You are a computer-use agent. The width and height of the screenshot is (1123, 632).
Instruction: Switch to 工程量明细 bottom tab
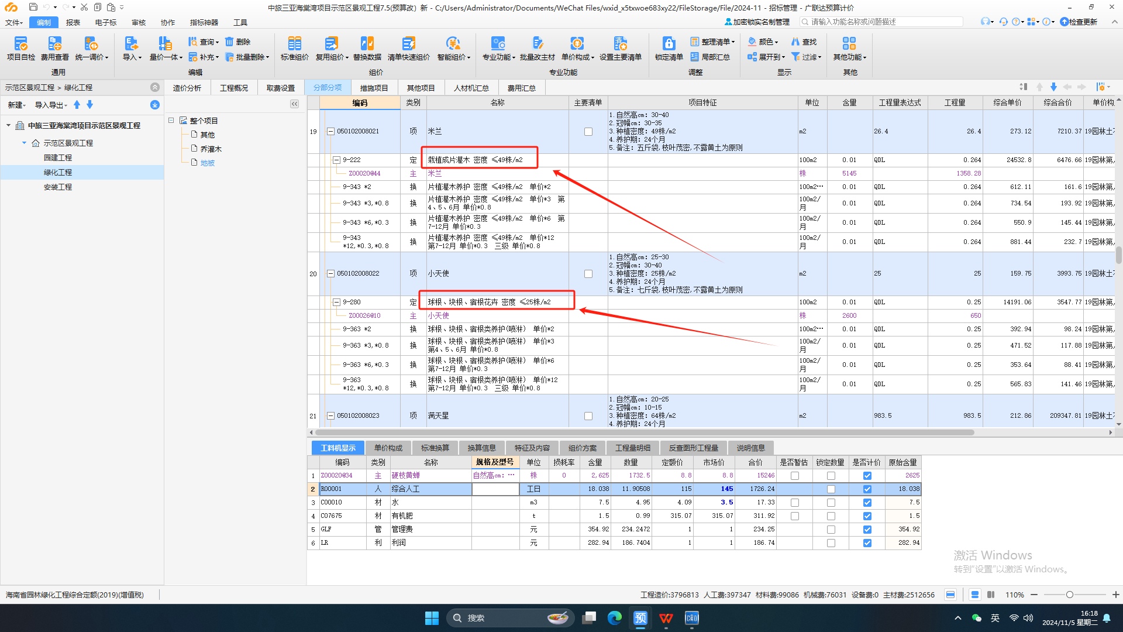click(x=633, y=448)
